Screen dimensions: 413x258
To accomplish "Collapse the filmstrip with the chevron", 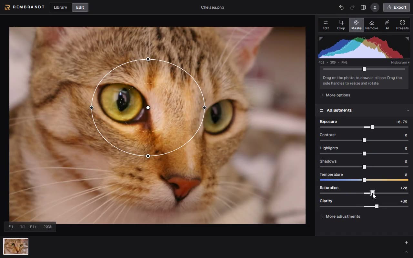I will click(406, 252).
